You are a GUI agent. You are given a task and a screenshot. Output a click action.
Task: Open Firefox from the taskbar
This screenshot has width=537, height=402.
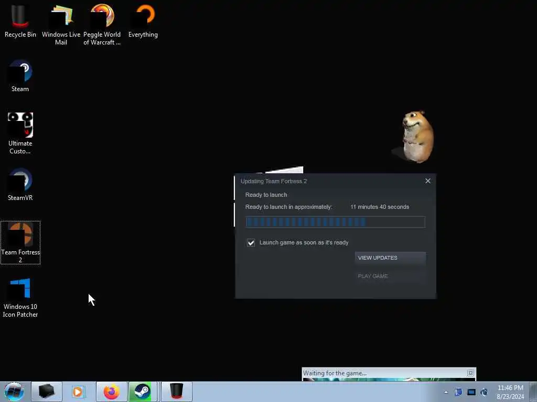112,392
